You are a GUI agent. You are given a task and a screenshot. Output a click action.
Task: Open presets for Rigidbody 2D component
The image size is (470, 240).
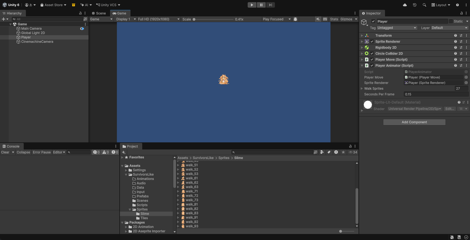[x=461, y=47]
